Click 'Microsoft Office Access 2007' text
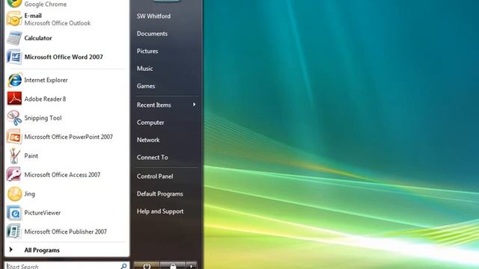This screenshot has width=479, height=269. 62,175
